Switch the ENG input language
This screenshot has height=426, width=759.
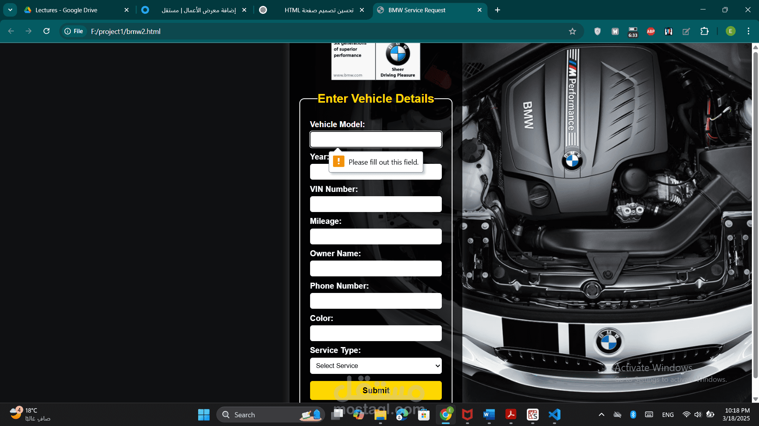tap(668, 415)
